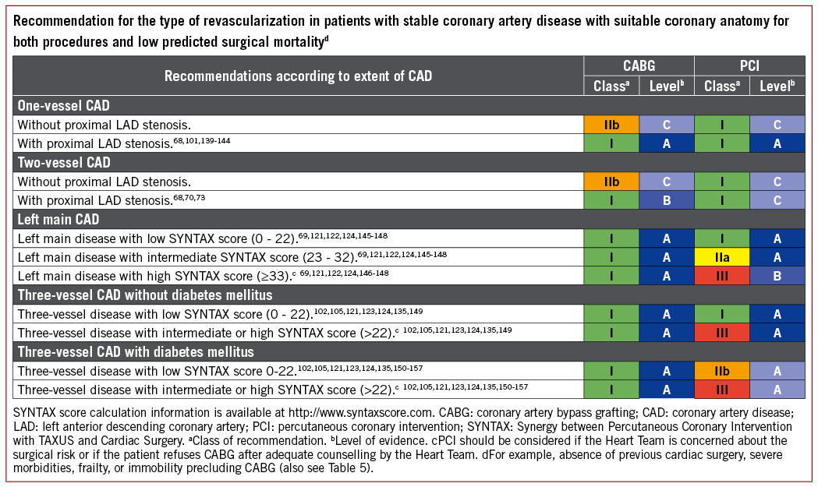Click the red III PCI cell for three-vessel diabetes >22

[721, 387]
